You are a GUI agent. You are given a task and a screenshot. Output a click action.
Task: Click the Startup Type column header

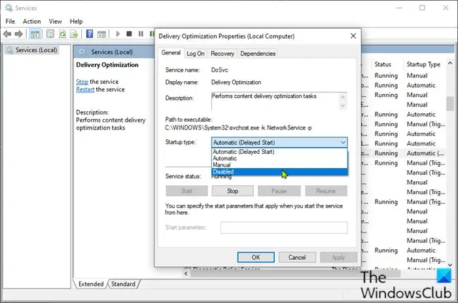click(423, 64)
